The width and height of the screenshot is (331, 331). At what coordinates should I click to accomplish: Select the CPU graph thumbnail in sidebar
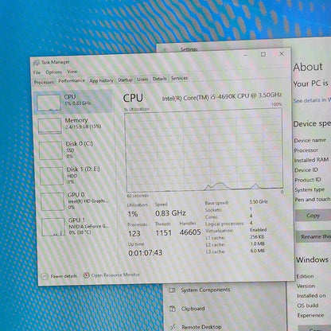point(49,103)
